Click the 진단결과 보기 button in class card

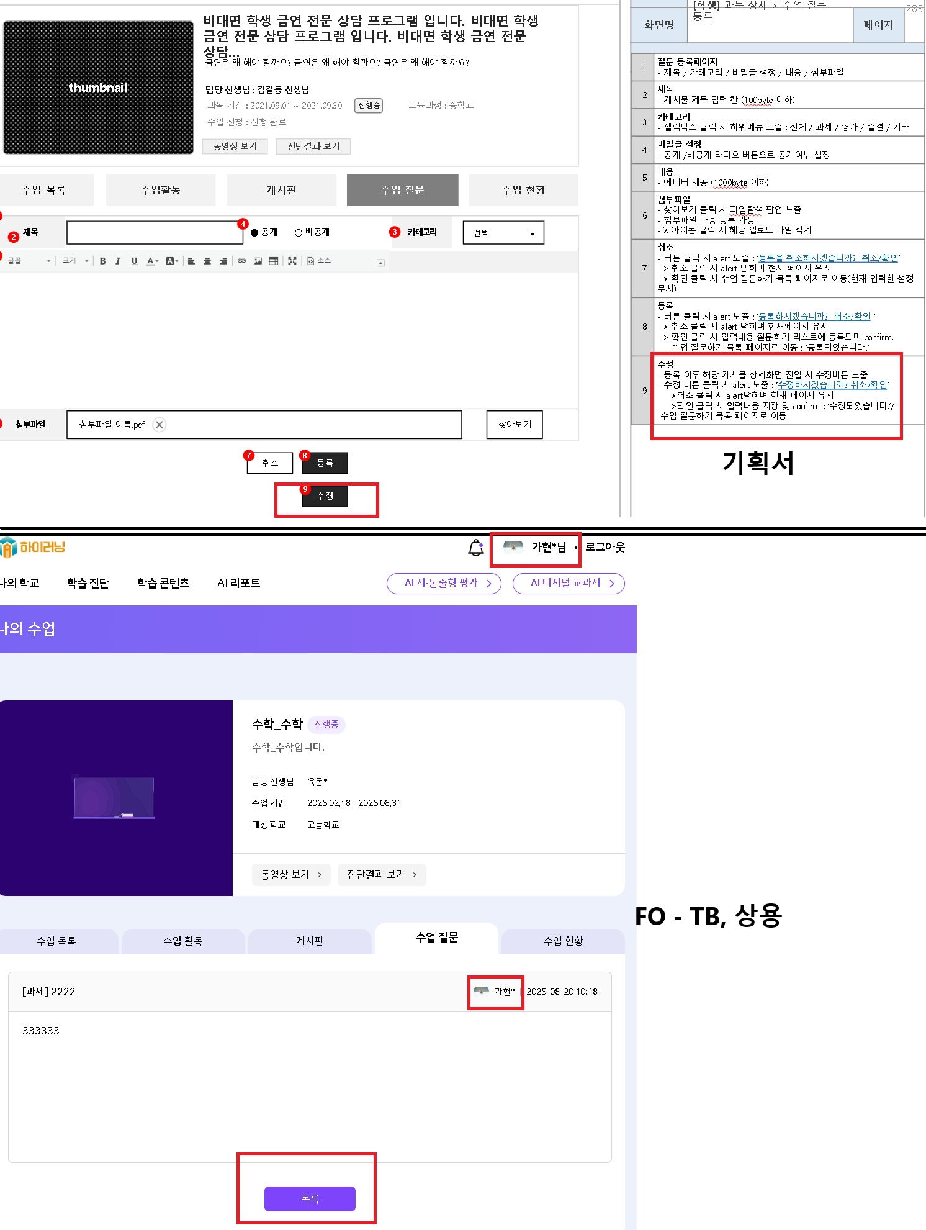[381, 874]
